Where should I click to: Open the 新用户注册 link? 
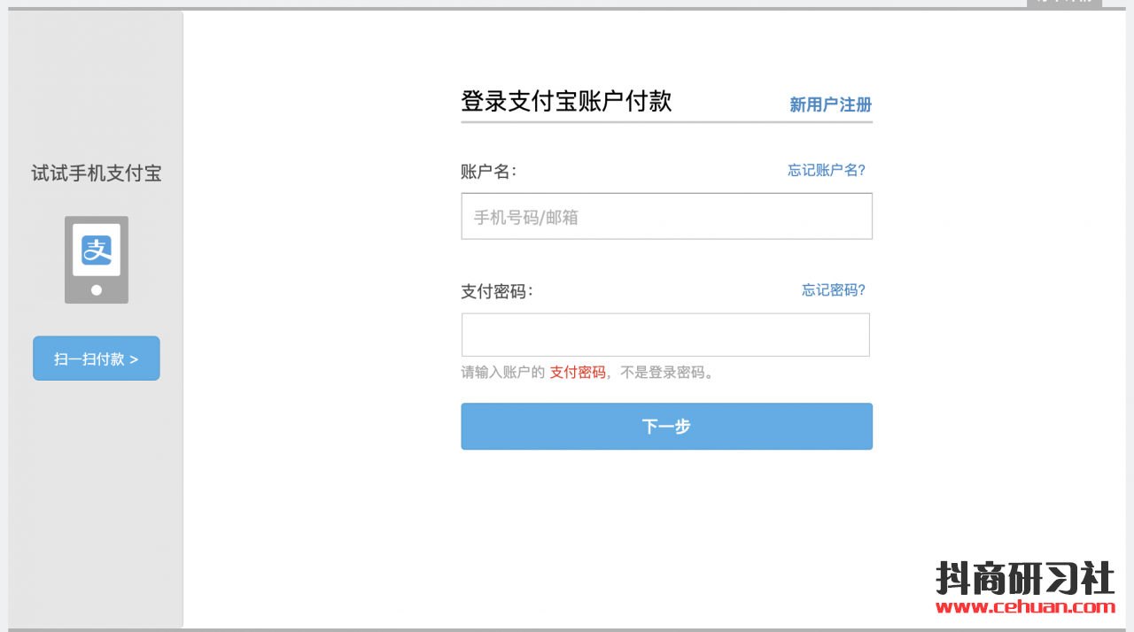pos(830,104)
